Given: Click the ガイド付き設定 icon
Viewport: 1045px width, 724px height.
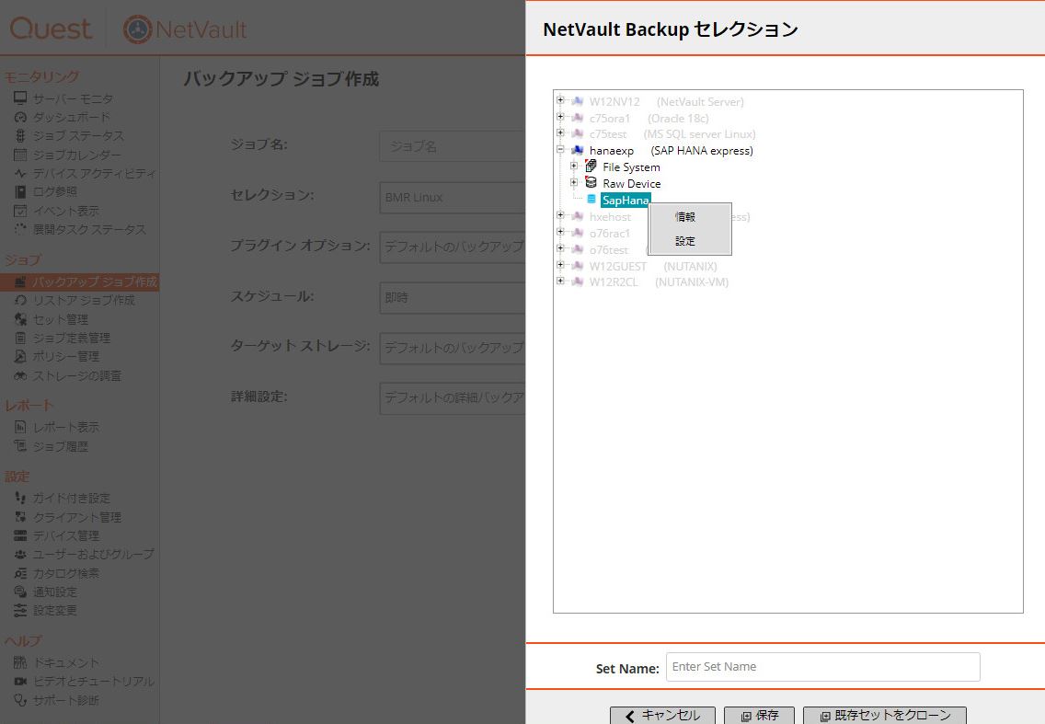Looking at the screenshot, I should [x=20, y=498].
